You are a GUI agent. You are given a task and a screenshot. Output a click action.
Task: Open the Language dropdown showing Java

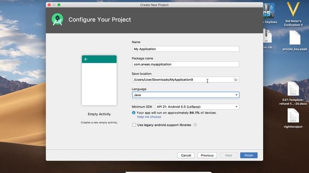[185, 95]
